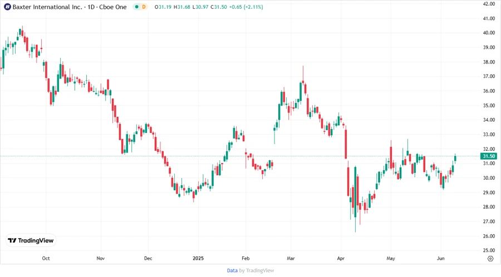Viewport: 501px width, 277px height.
Task: Click the 42.00 price axis label
Action: click(489, 4)
